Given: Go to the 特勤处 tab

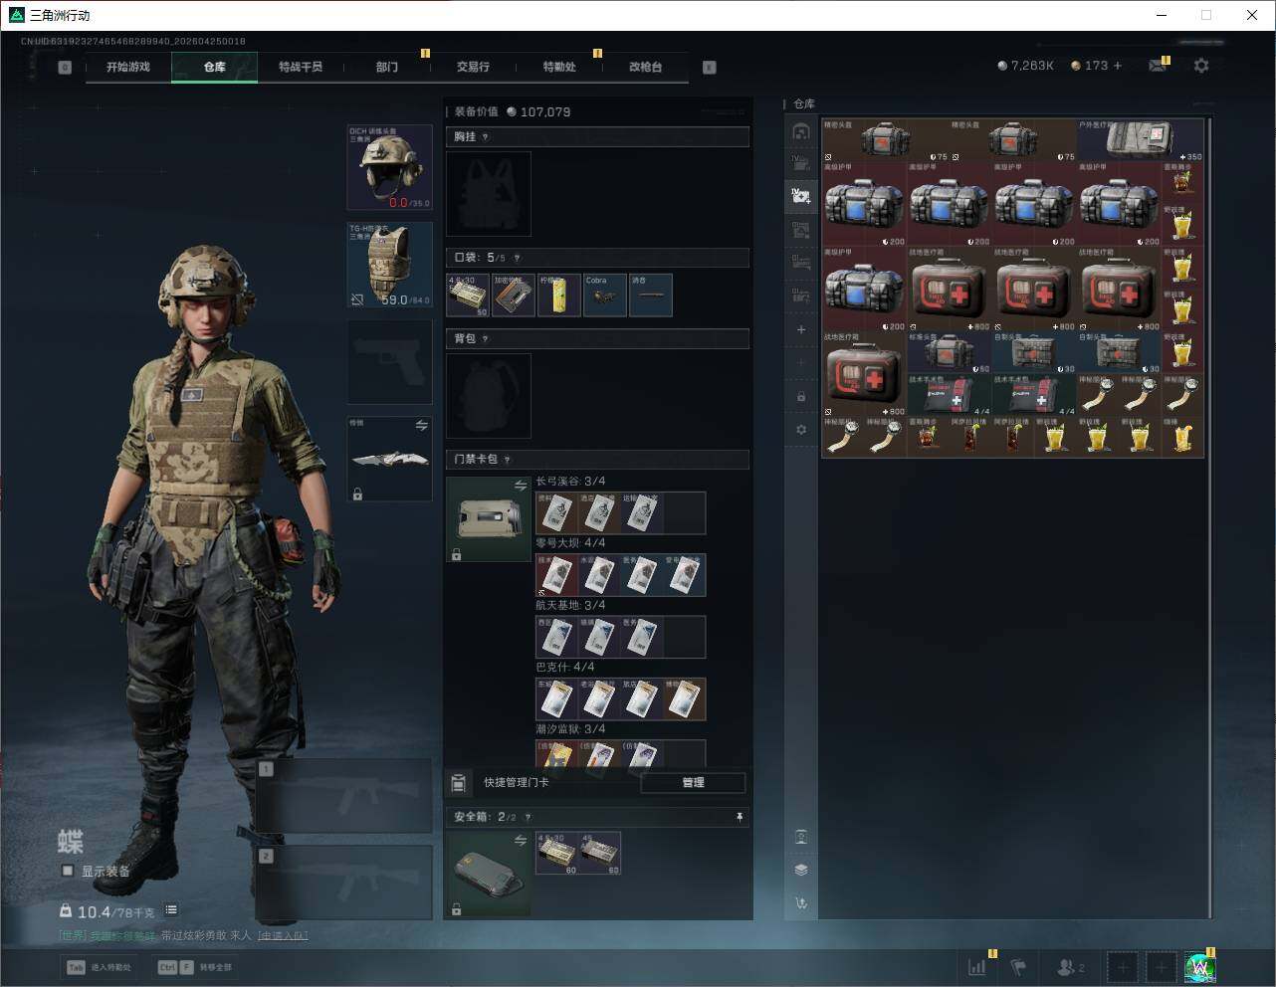Looking at the screenshot, I should click(559, 67).
